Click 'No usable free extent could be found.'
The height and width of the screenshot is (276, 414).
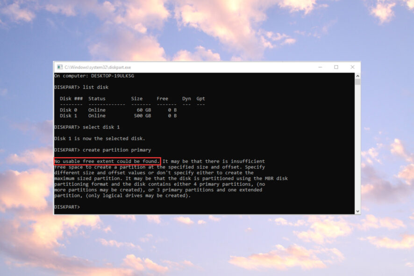107,161
